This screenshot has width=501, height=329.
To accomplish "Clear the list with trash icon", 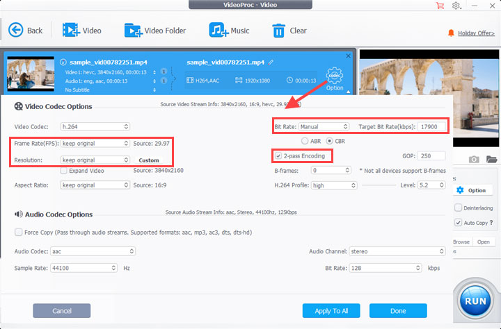I will [278, 31].
